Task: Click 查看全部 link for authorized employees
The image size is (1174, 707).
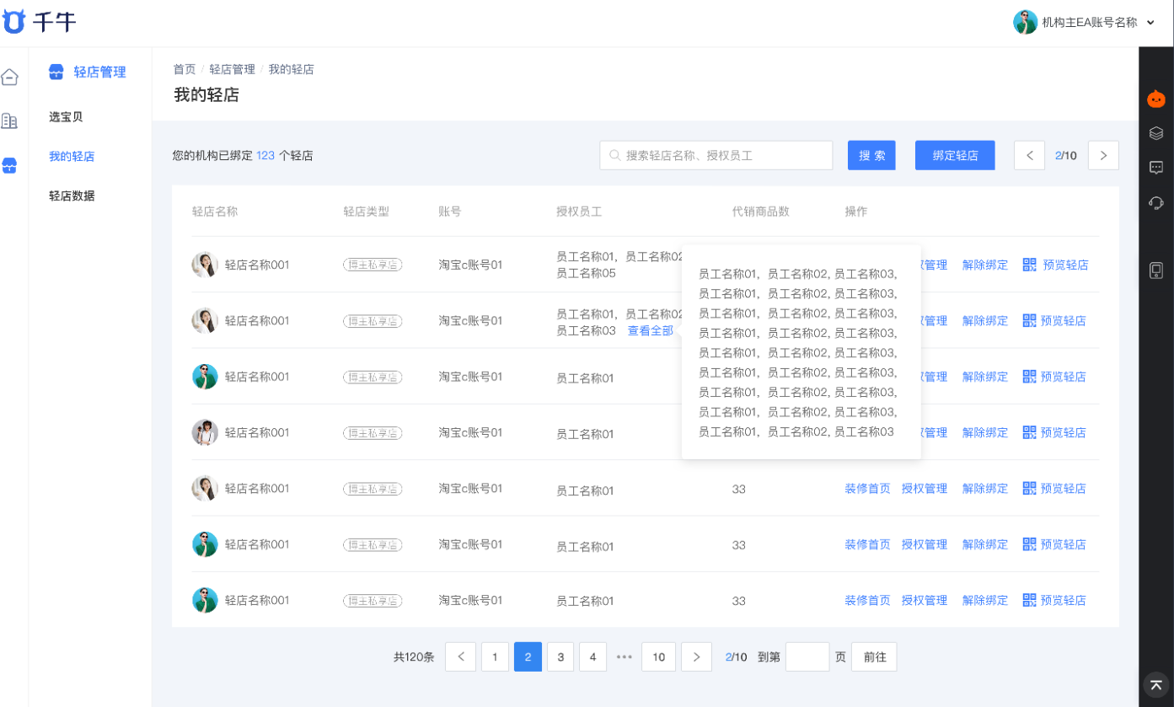Action: click(650, 331)
